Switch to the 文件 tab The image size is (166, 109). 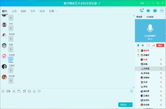pos(33,11)
